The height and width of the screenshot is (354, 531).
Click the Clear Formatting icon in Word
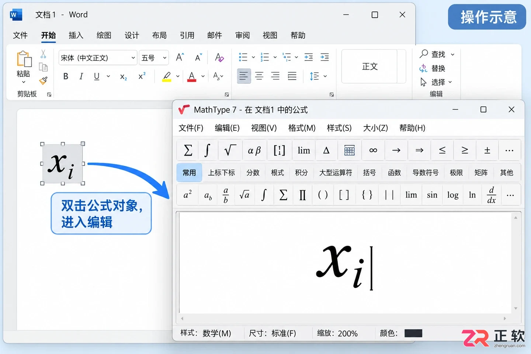(219, 58)
